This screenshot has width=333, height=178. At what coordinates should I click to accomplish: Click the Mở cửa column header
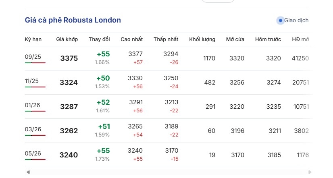235,39
